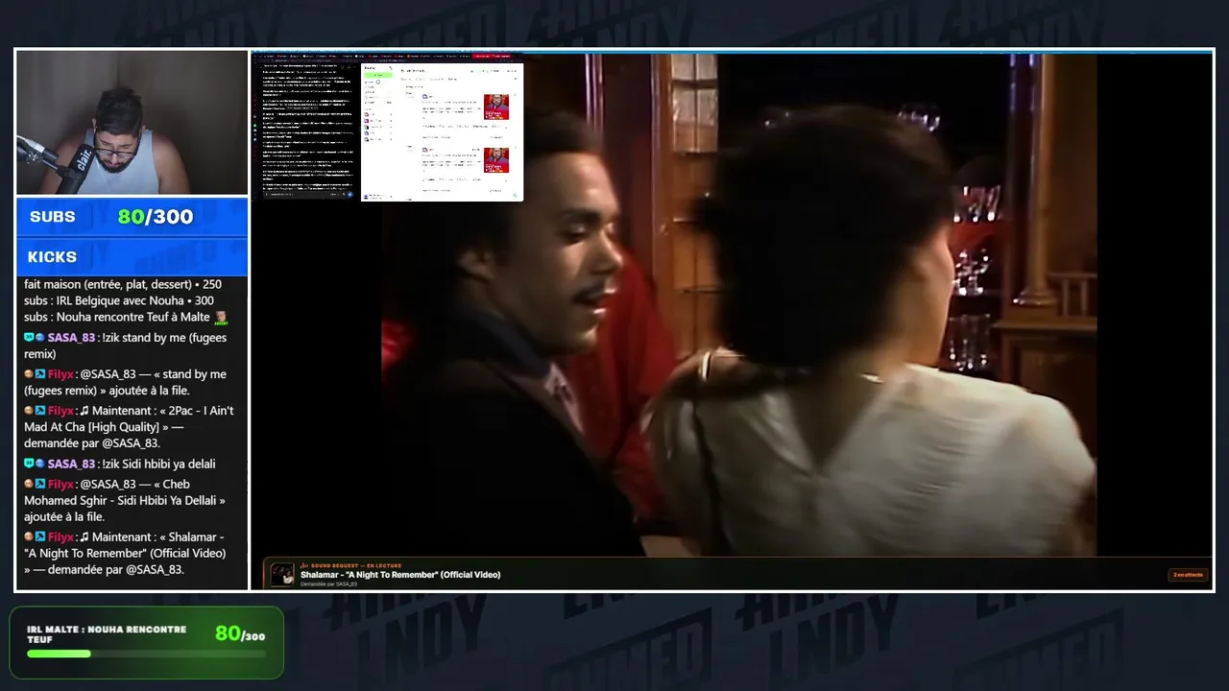Click the blue badge beside Filyx's 2Pac message
Screen dimensions: 1229x691
[40, 411]
